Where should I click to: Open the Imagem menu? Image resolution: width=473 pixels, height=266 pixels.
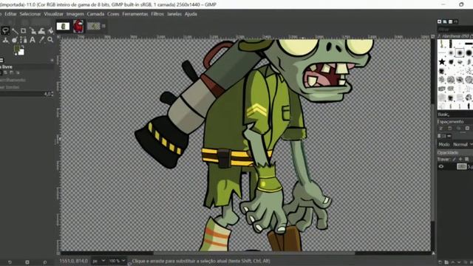point(75,14)
